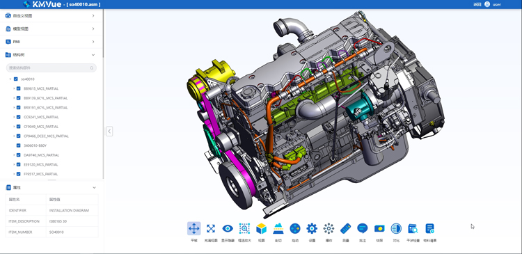Click the structure part search field
Viewport: 522px width, 254px height.
pos(52,68)
